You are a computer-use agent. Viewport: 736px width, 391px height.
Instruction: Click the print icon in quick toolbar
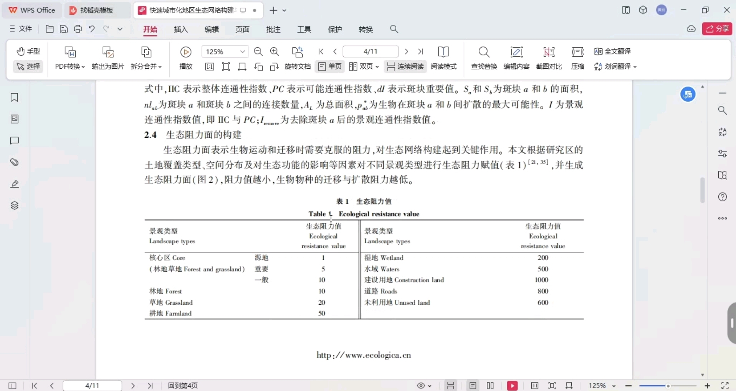click(78, 29)
